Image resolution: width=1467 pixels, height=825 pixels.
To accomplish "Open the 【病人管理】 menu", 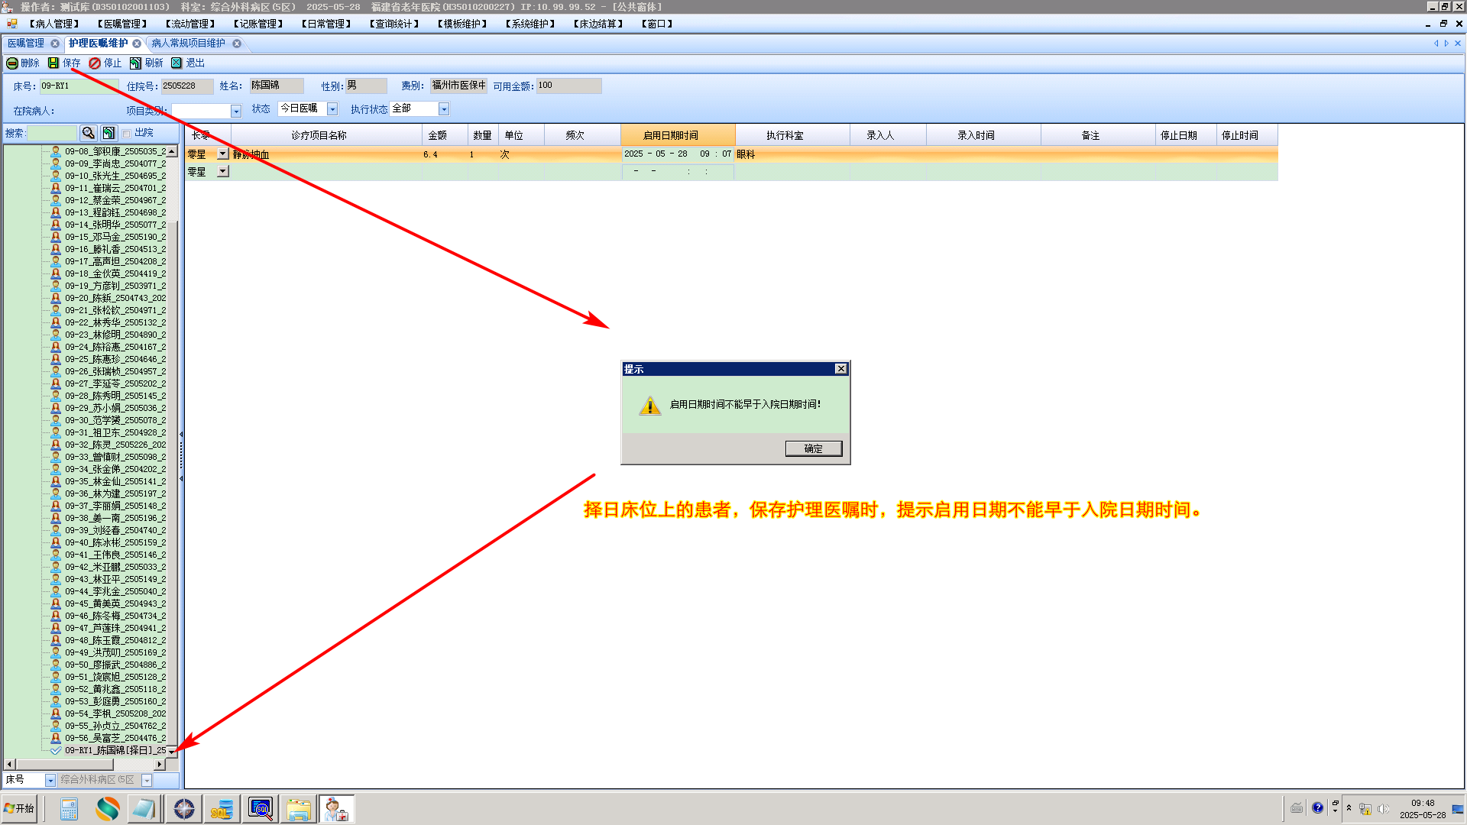I will click(x=54, y=24).
